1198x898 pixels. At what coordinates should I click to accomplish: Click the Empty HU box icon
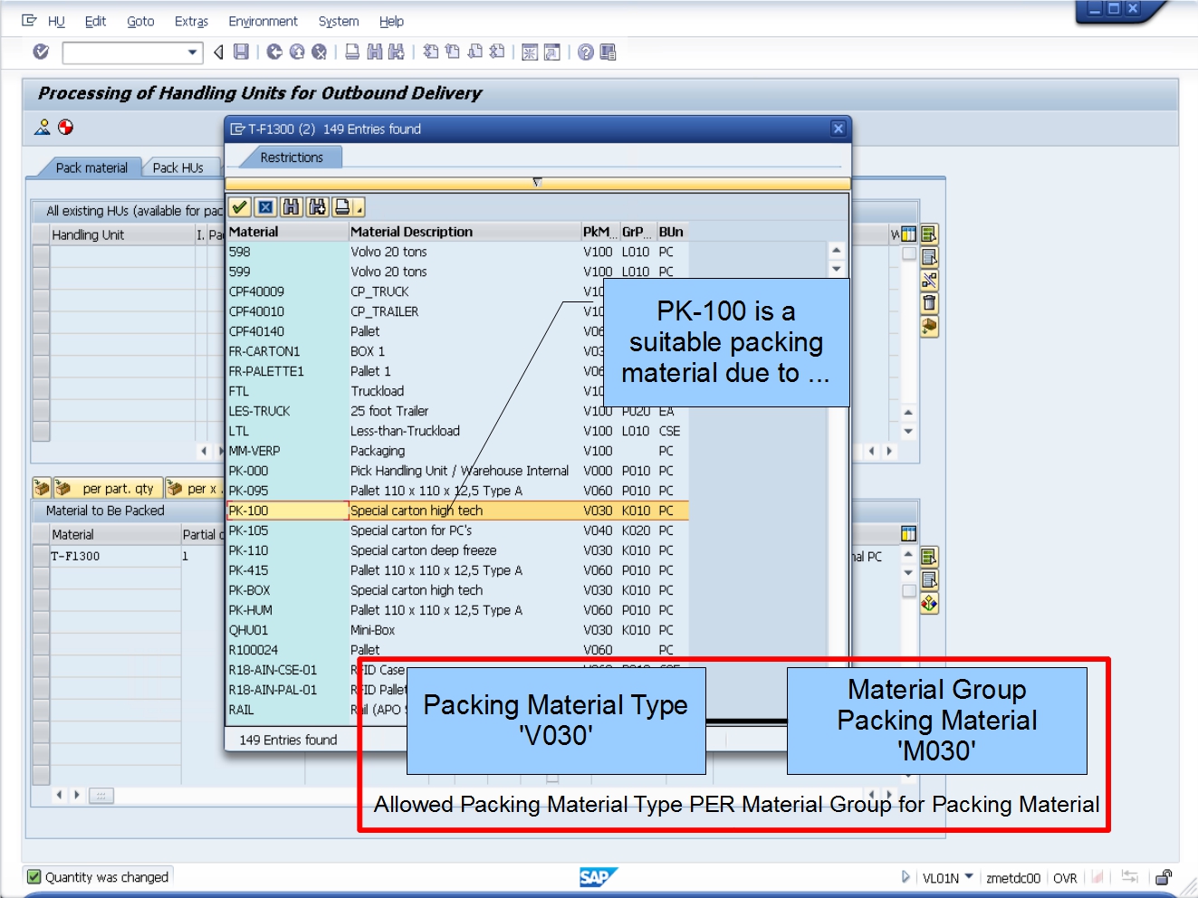point(929,327)
